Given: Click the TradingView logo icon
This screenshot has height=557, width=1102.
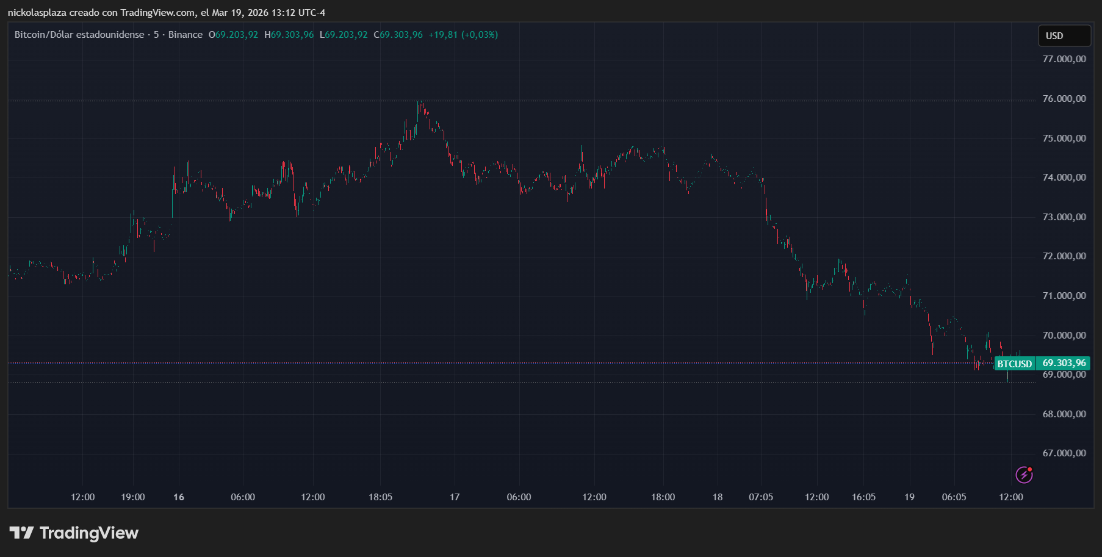Looking at the screenshot, I should pyautogui.click(x=22, y=533).
